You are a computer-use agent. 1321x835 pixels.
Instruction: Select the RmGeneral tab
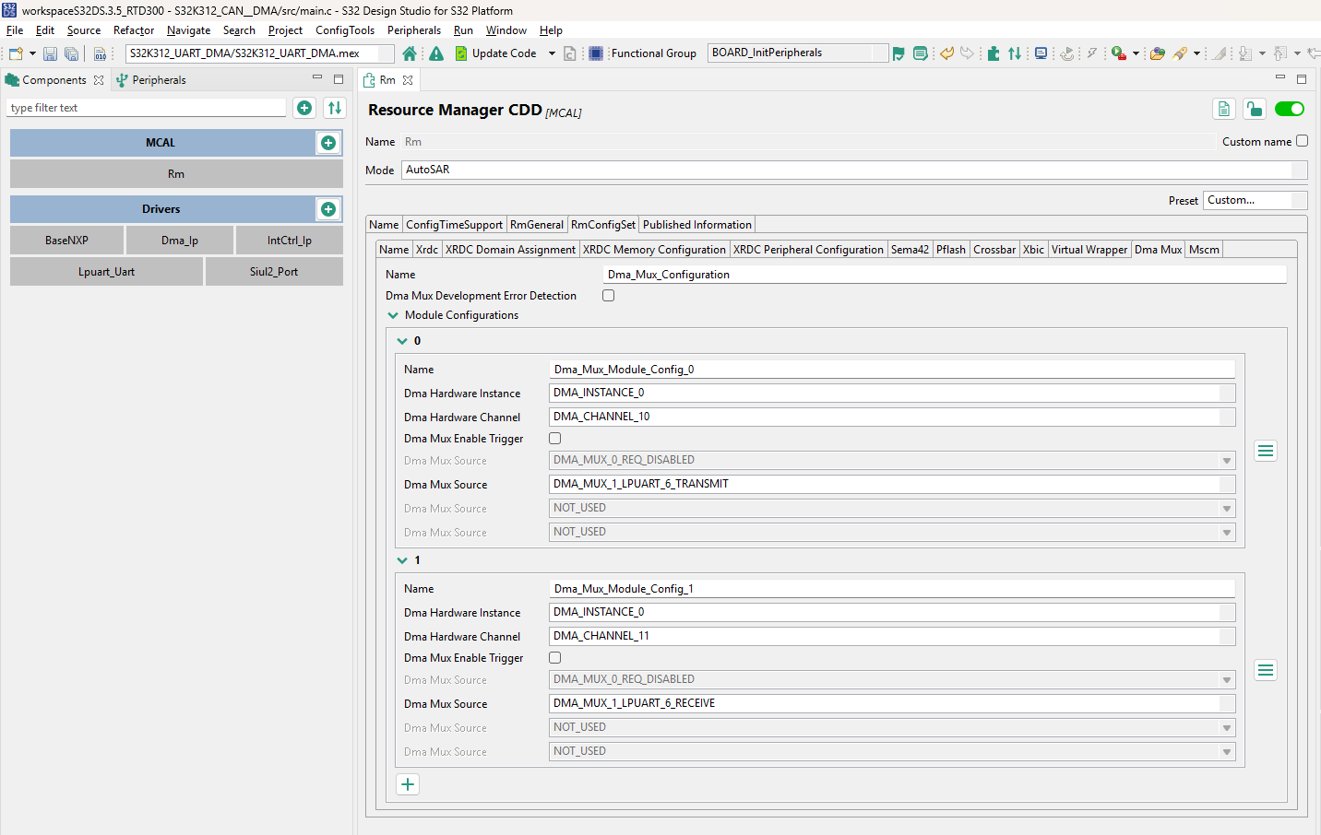click(x=537, y=225)
